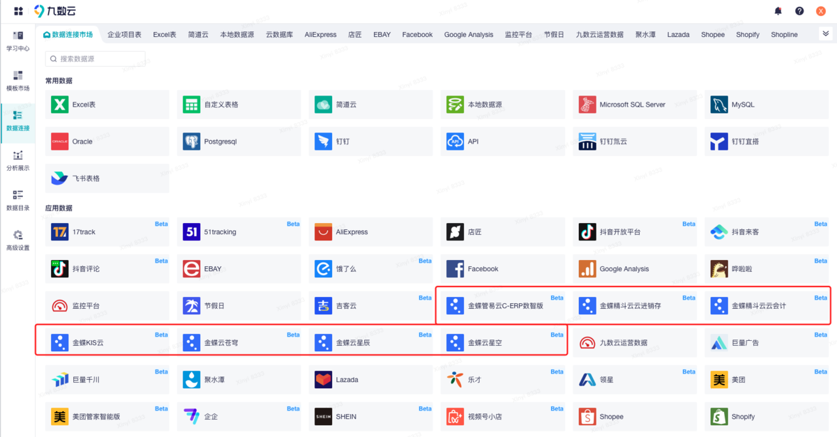Viewport: 837px width, 437px height.
Task: Select the 飞书表格 card
Action: pyautogui.click(x=107, y=178)
